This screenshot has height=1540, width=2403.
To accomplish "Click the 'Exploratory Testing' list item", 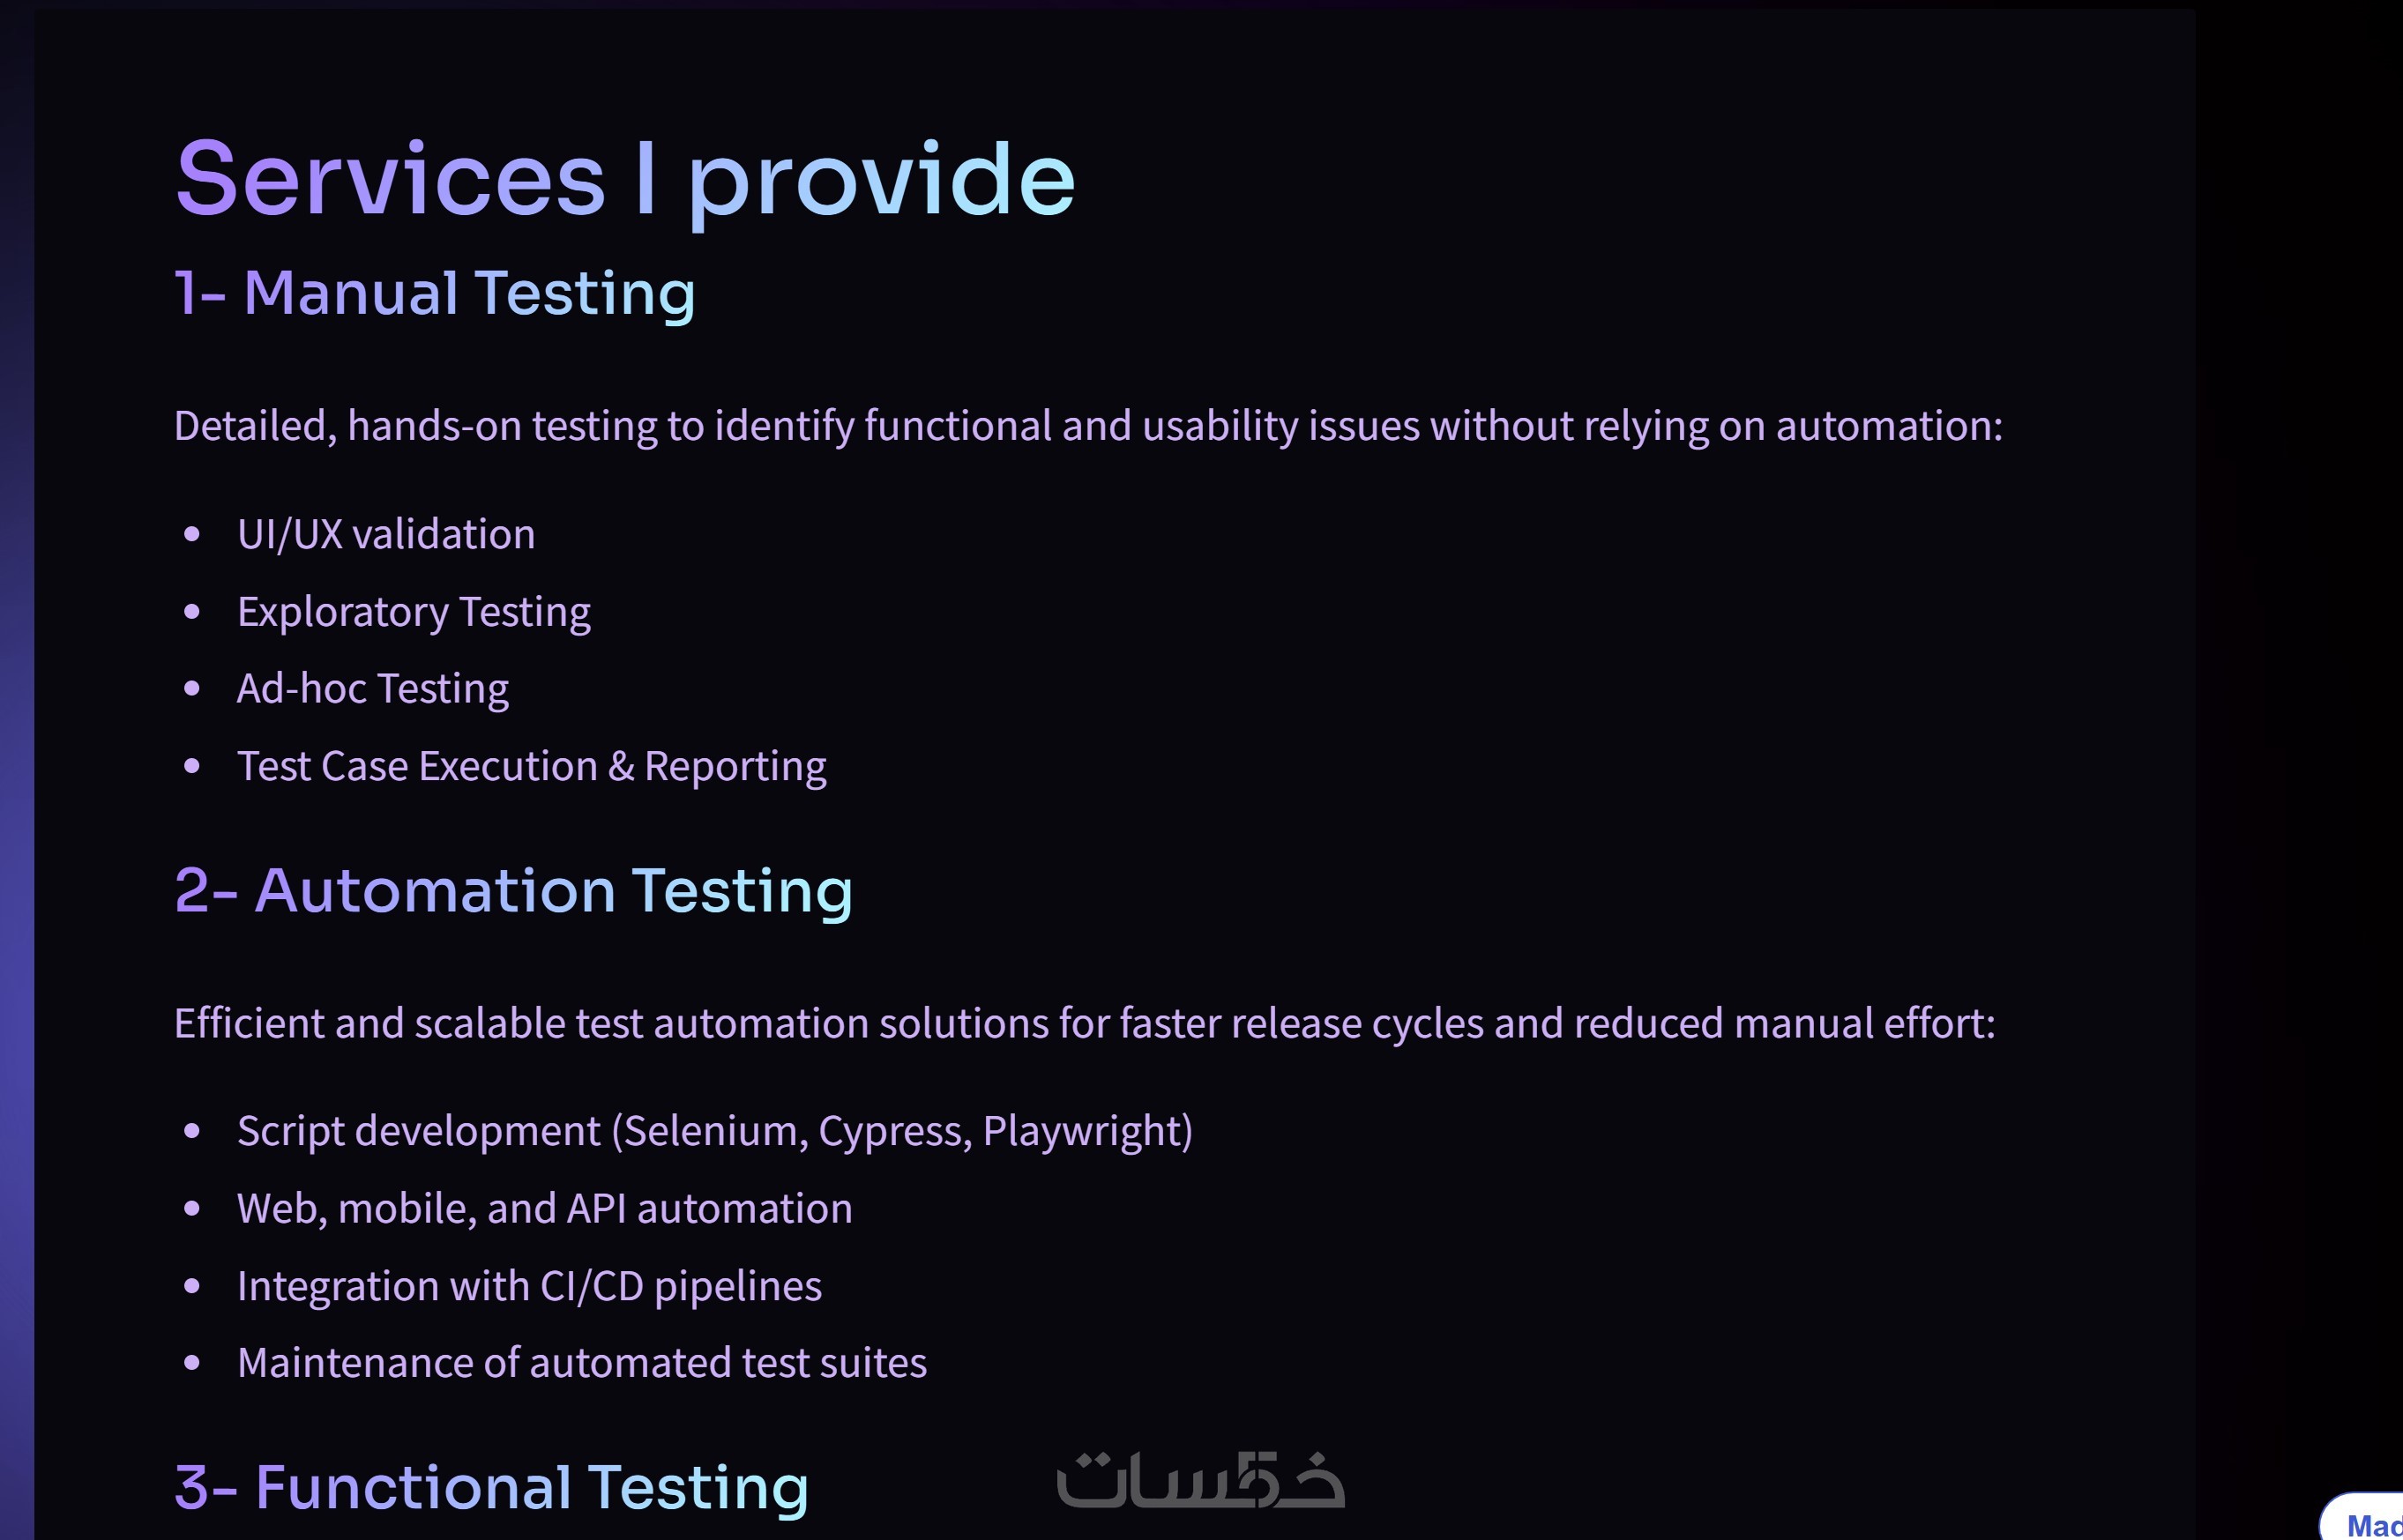I will [x=414, y=612].
